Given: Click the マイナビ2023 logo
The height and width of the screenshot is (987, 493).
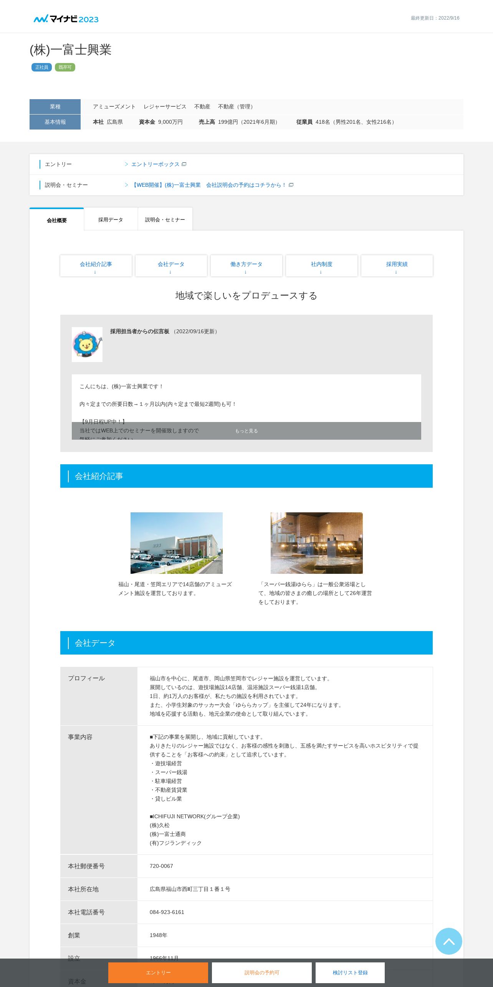Looking at the screenshot, I should pyautogui.click(x=66, y=18).
